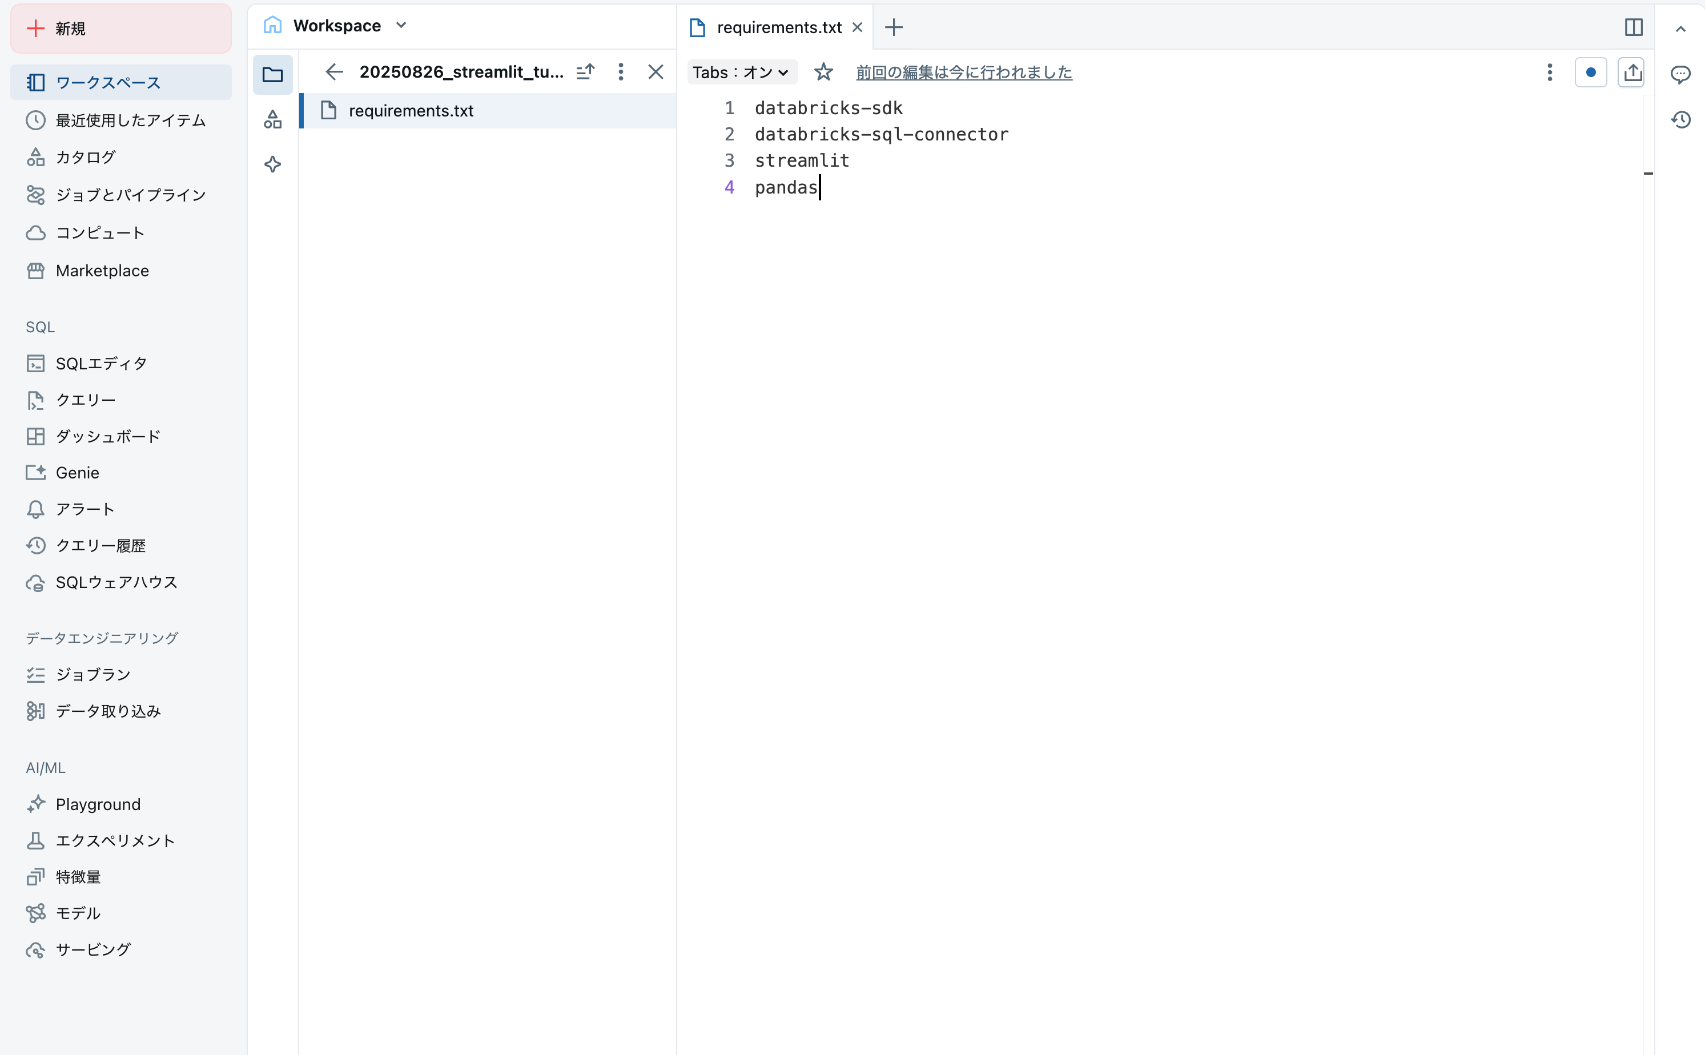Open the version history panel
The width and height of the screenshot is (1705, 1055).
(x=1681, y=119)
